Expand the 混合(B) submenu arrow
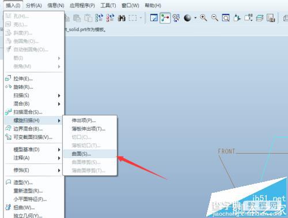Image resolution: width=288 pixels, height=218 pixels. (x=59, y=104)
